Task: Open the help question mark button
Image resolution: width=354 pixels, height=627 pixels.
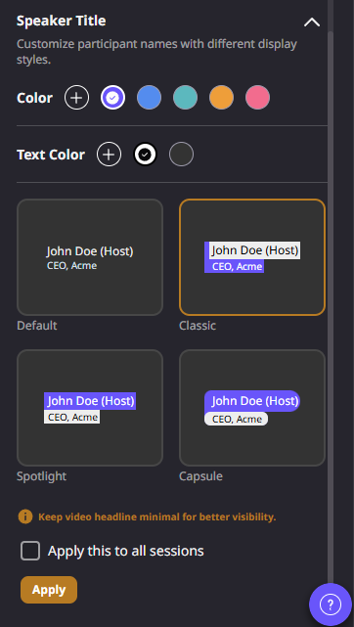Action: coord(331,605)
